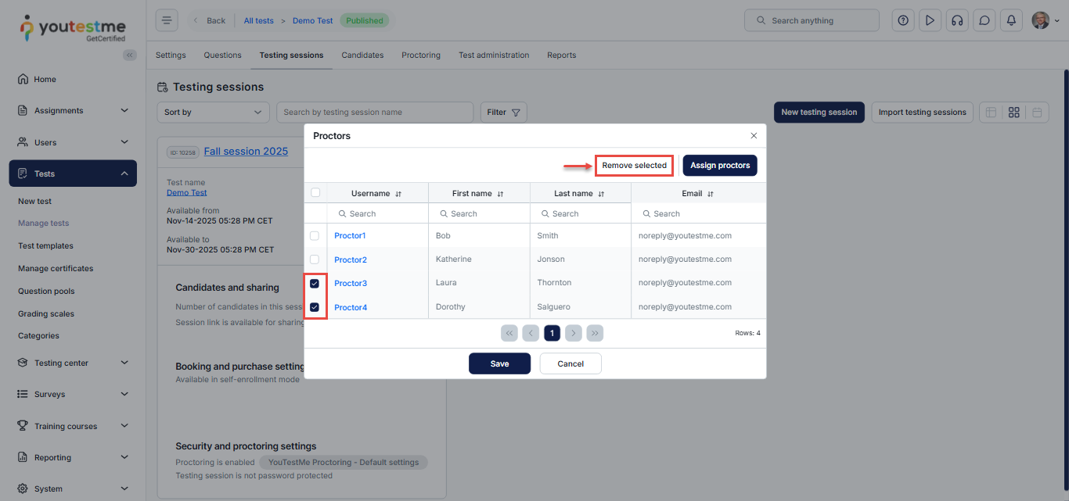Collapse the Tests sidebar menu
Screen dimensions: 1069x501
(x=73, y=174)
